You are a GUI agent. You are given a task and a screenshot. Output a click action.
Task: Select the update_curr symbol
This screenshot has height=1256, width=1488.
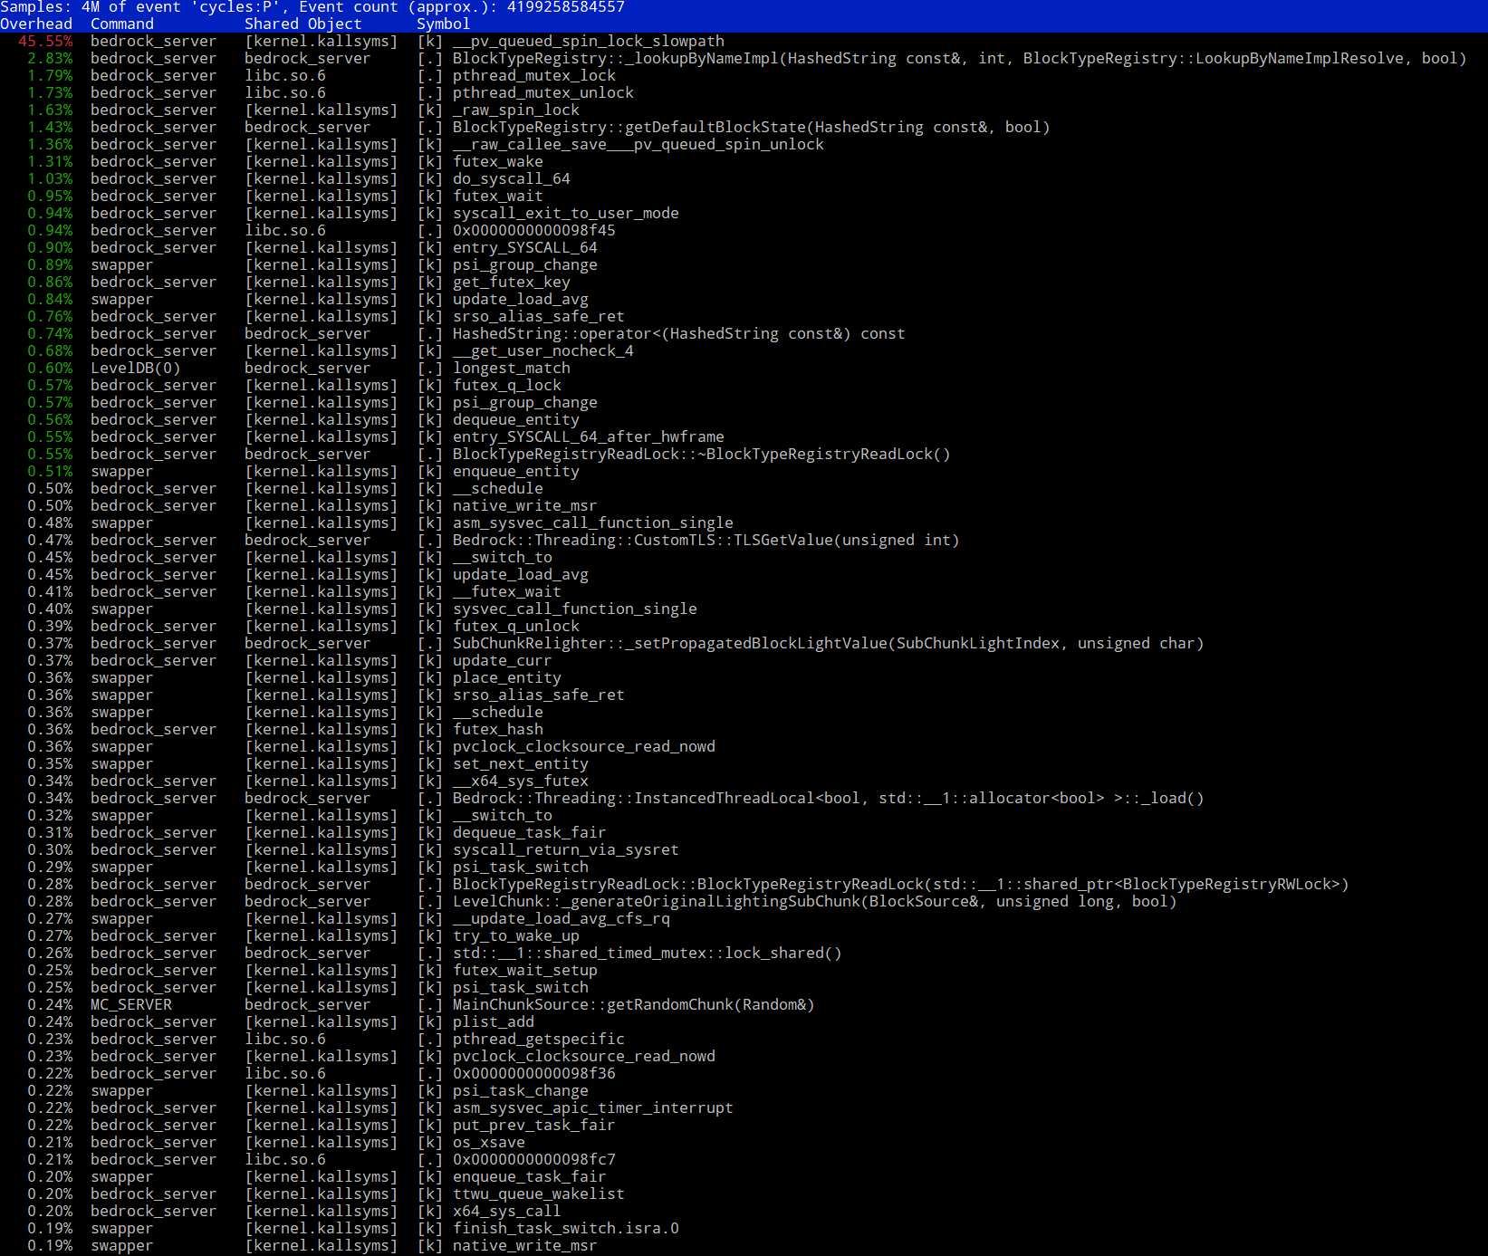[503, 661]
